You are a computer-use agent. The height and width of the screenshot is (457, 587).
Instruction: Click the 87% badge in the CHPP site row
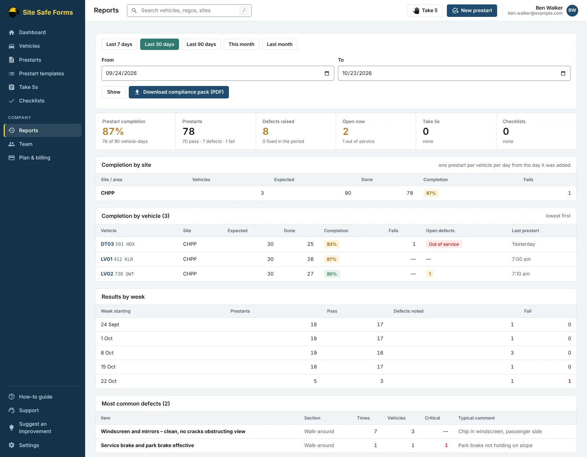click(x=431, y=193)
